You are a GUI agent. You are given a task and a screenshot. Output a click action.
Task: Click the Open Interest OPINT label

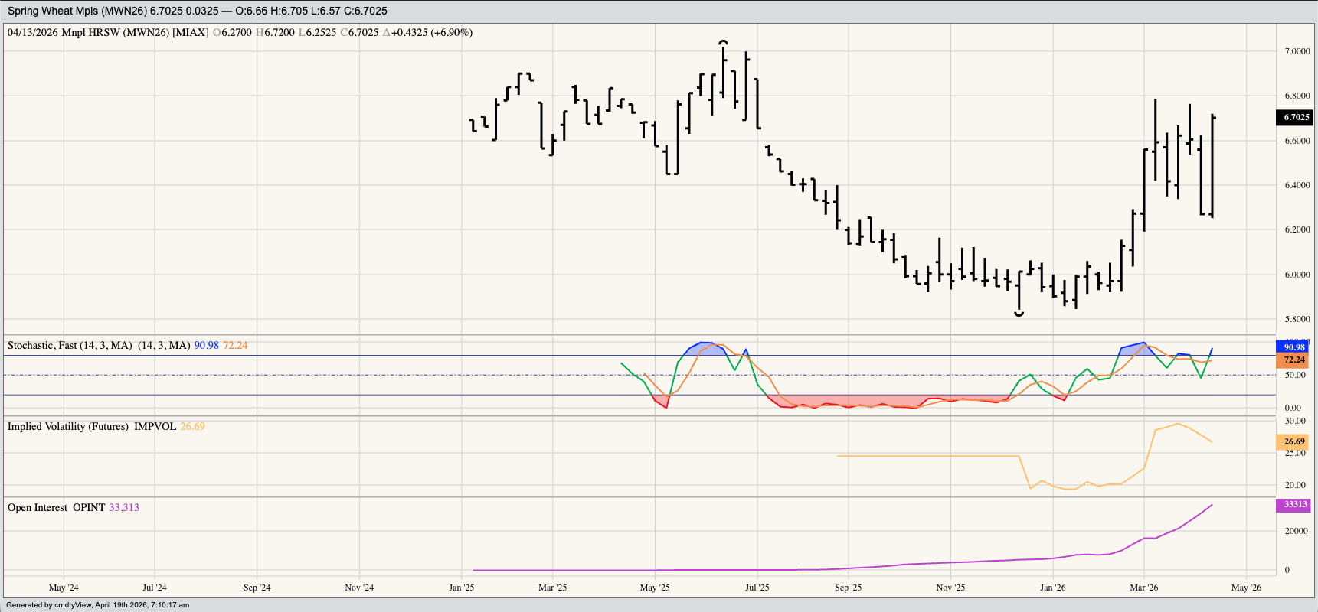(x=56, y=508)
